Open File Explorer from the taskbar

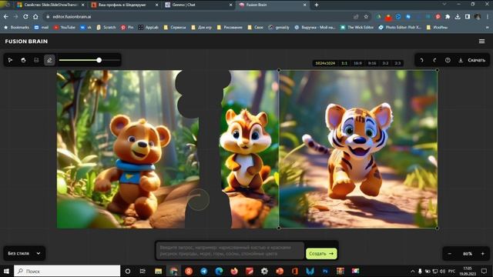tap(158, 271)
